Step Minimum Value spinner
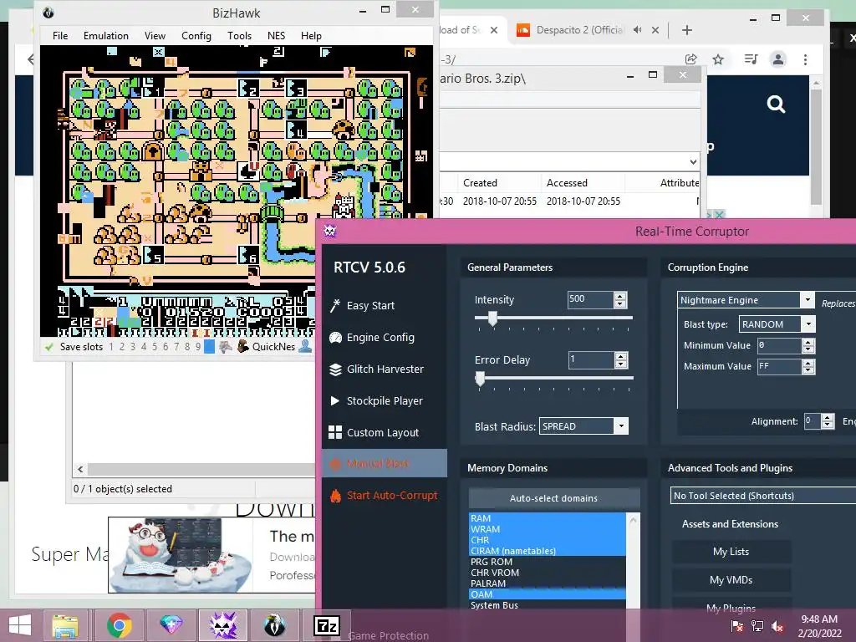This screenshot has height=642, width=856. (x=808, y=345)
